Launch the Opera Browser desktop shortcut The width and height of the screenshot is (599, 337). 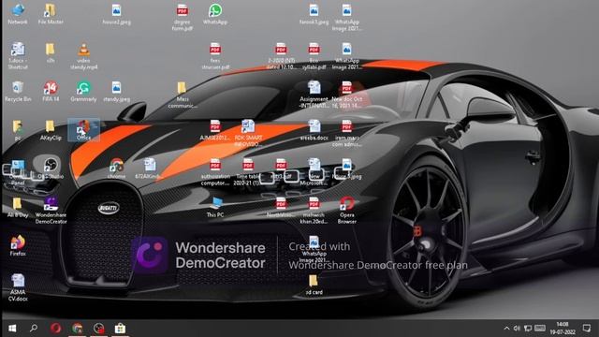click(x=347, y=210)
